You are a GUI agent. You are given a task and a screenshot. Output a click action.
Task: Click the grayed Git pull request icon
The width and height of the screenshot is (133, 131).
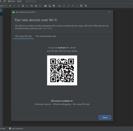[x=77, y=6]
